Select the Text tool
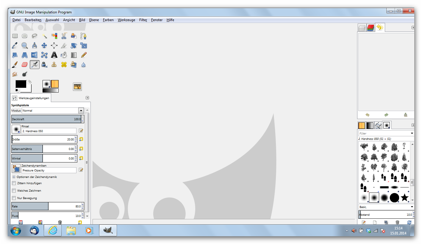 pyautogui.click(x=54, y=55)
